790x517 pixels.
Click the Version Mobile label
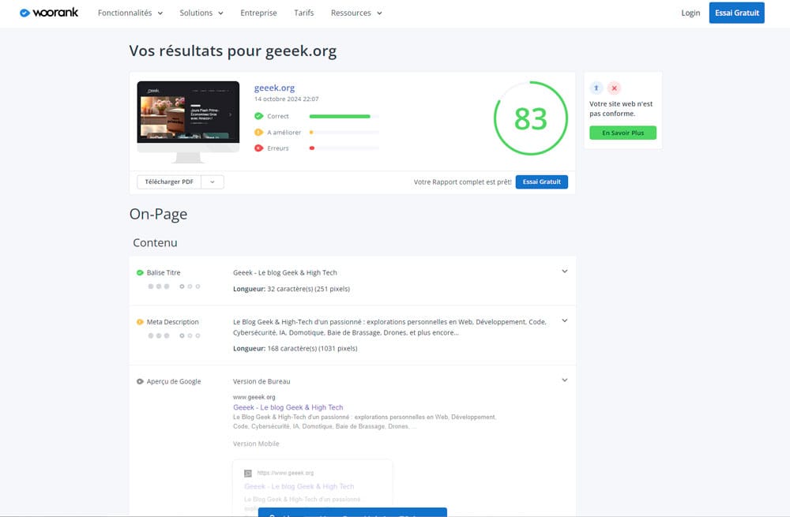pyautogui.click(x=256, y=444)
